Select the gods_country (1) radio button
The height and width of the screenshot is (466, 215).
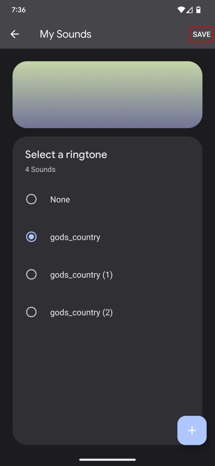(x=31, y=274)
